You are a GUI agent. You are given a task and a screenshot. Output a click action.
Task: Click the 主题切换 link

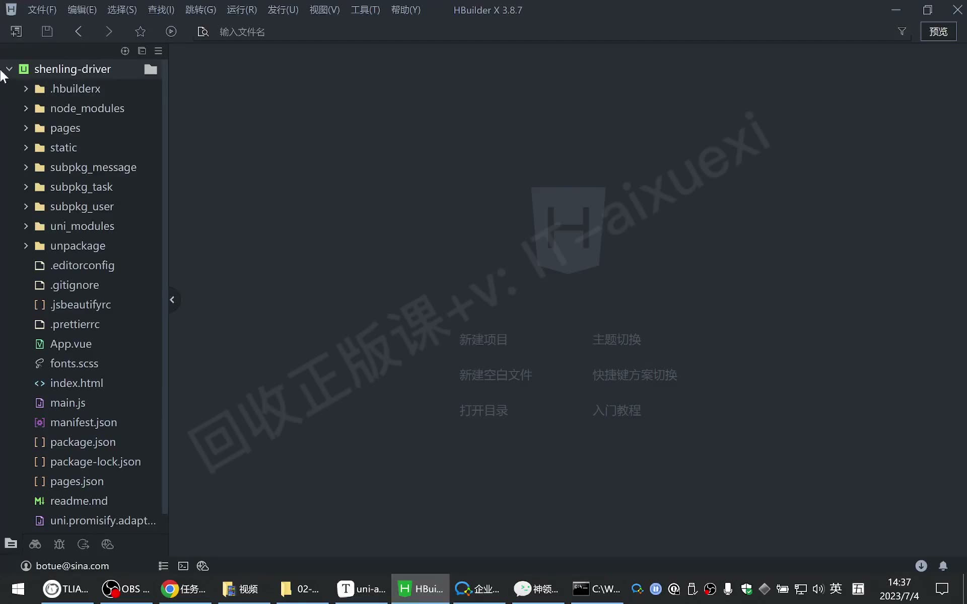coord(616,340)
